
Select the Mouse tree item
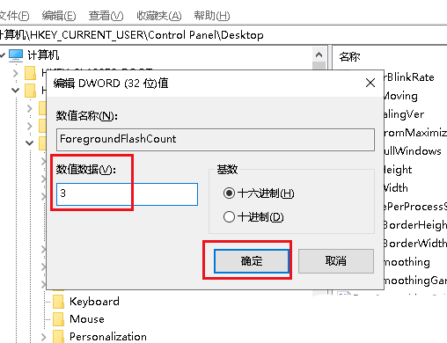pyautogui.click(x=87, y=319)
